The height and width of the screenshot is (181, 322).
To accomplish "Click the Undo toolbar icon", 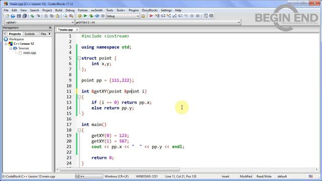I will (x=32, y=16).
